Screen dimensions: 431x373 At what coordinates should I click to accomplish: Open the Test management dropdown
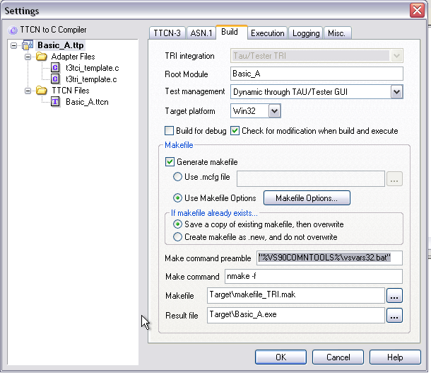396,92
